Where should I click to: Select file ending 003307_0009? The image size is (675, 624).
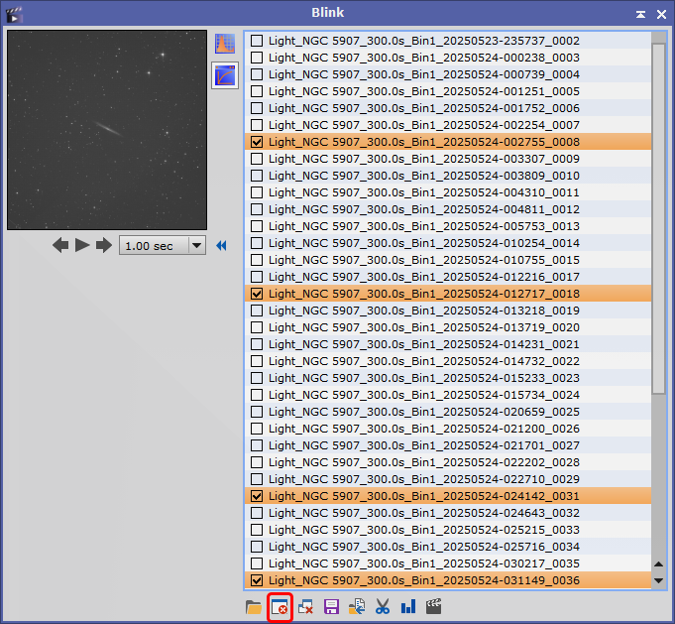click(448, 159)
